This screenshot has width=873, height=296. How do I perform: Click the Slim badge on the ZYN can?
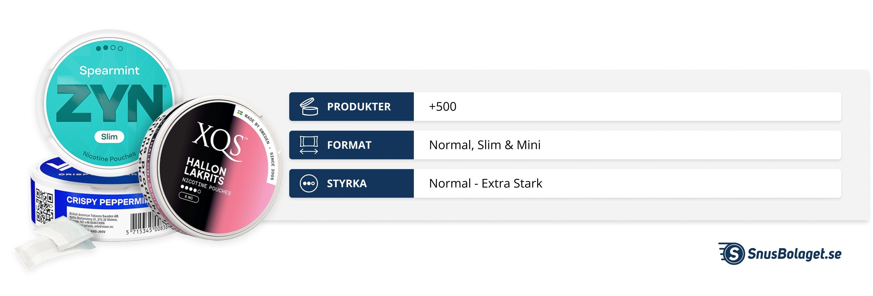click(x=109, y=137)
